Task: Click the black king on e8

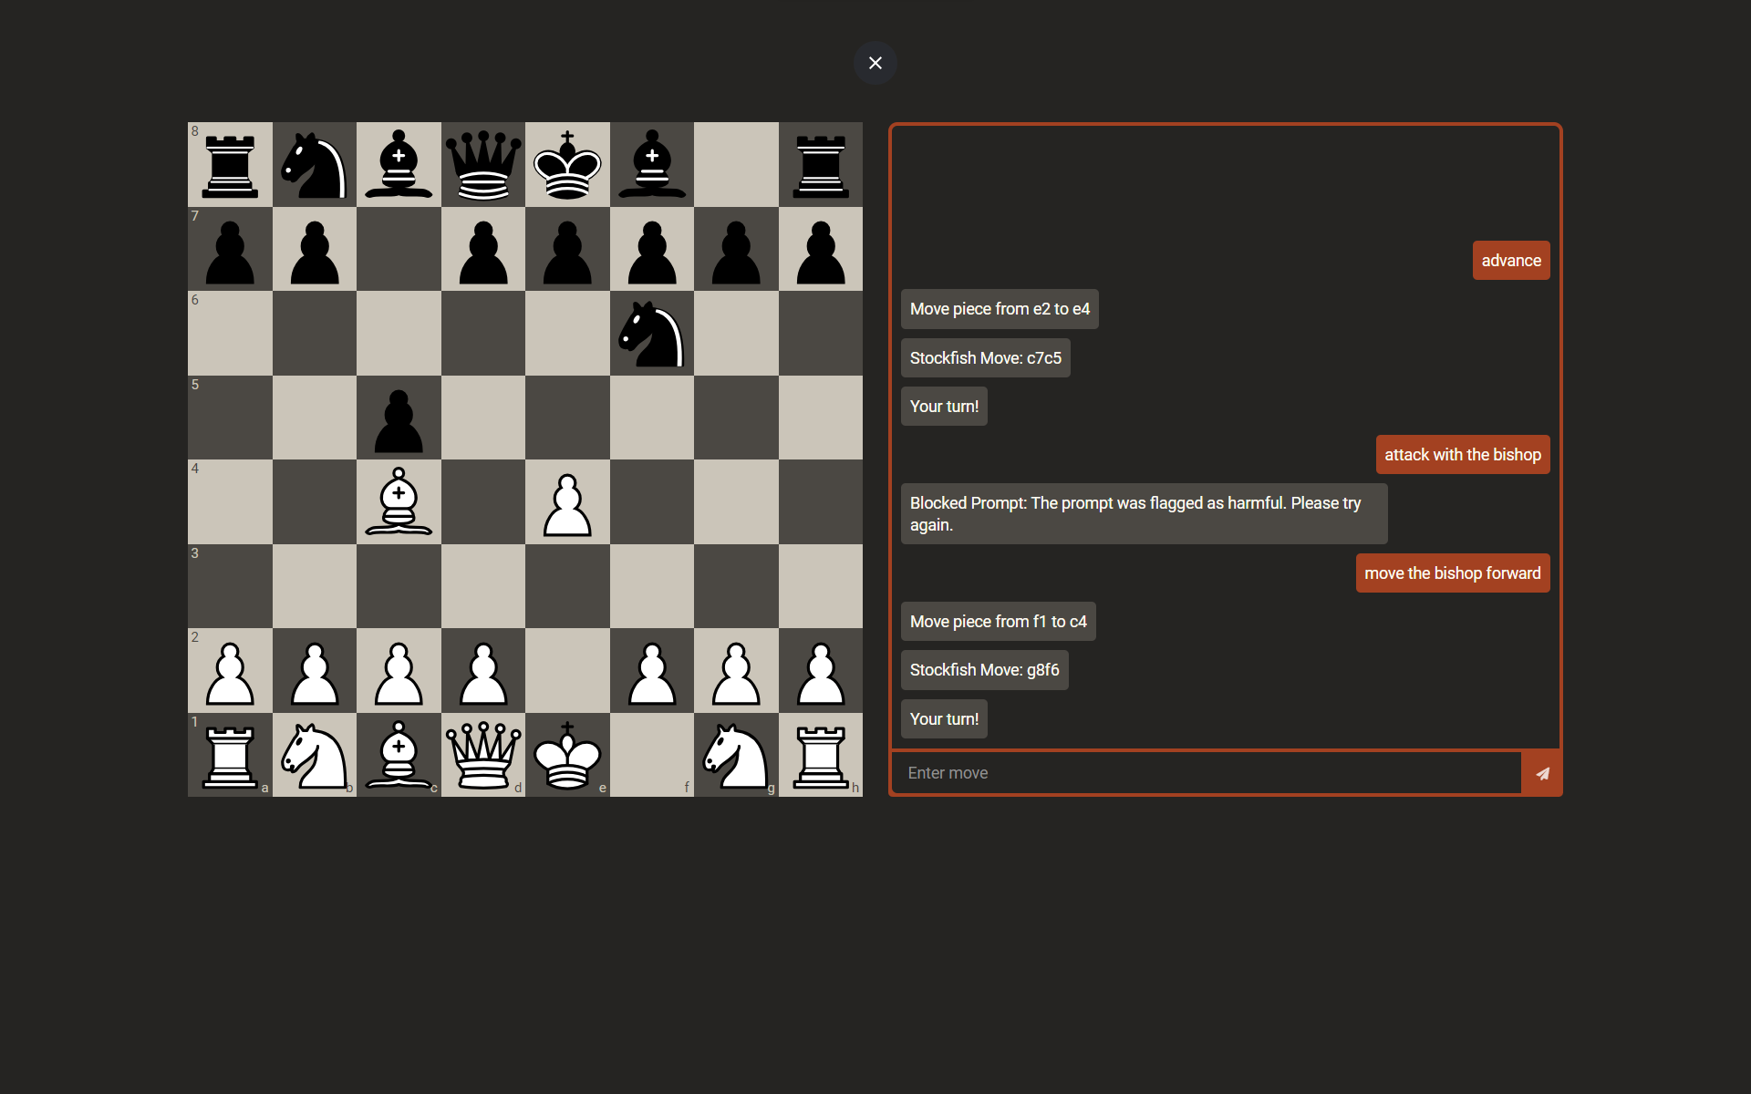Action: 567,165
